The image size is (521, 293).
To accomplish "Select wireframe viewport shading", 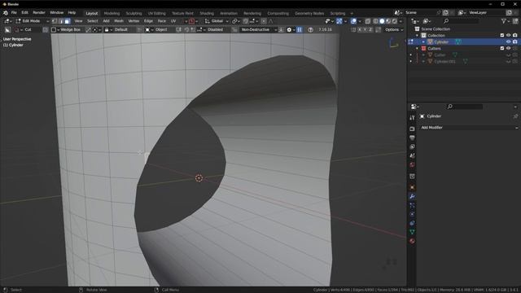I will click(375, 21).
